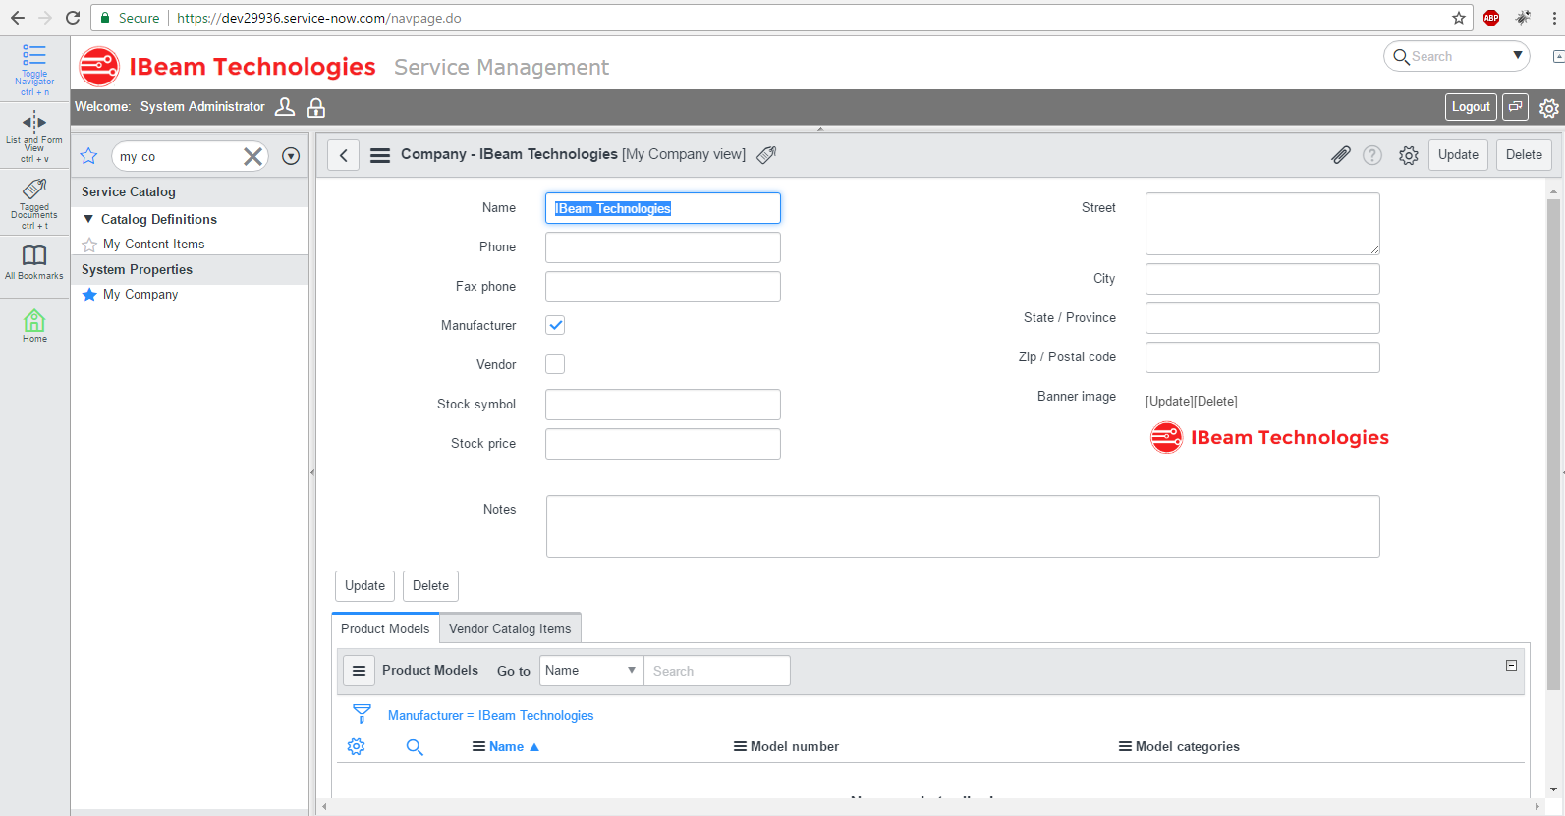Switch to Product Models tab
The image size is (1565, 816).
click(x=385, y=628)
